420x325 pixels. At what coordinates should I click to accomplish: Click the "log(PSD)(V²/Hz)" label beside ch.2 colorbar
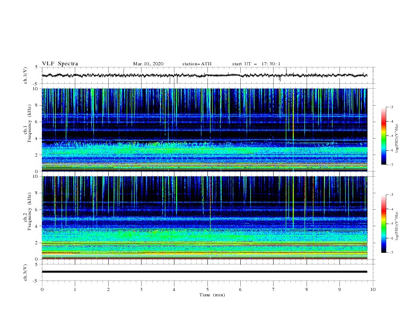tap(397, 226)
